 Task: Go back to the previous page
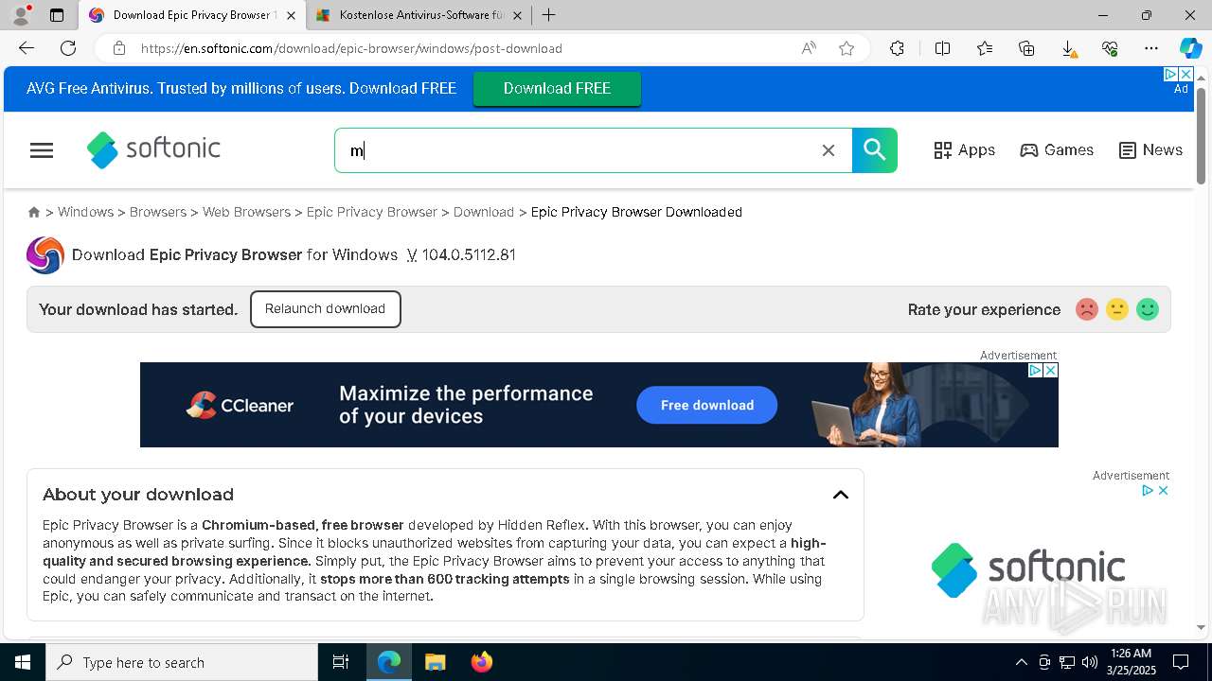click(27, 48)
